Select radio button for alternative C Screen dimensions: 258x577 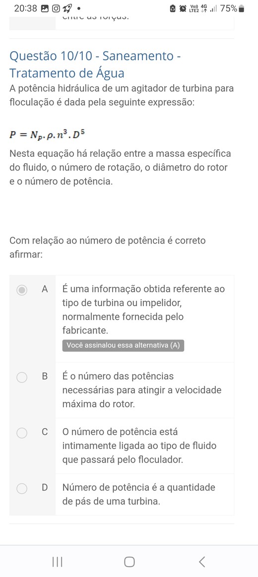coord(22,433)
